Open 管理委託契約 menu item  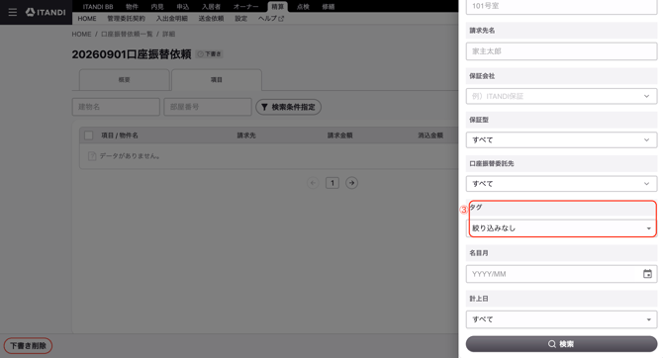tap(126, 19)
